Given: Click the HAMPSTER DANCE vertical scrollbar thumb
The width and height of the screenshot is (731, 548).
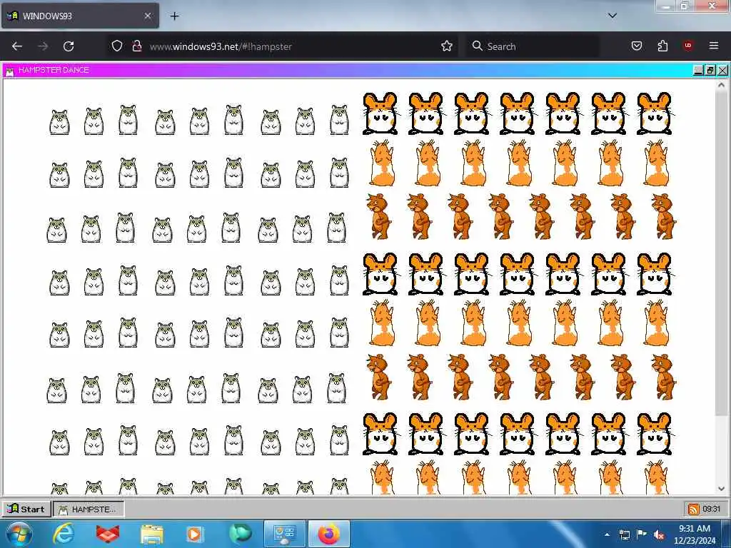Looking at the screenshot, I should pyautogui.click(x=721, y=252).
